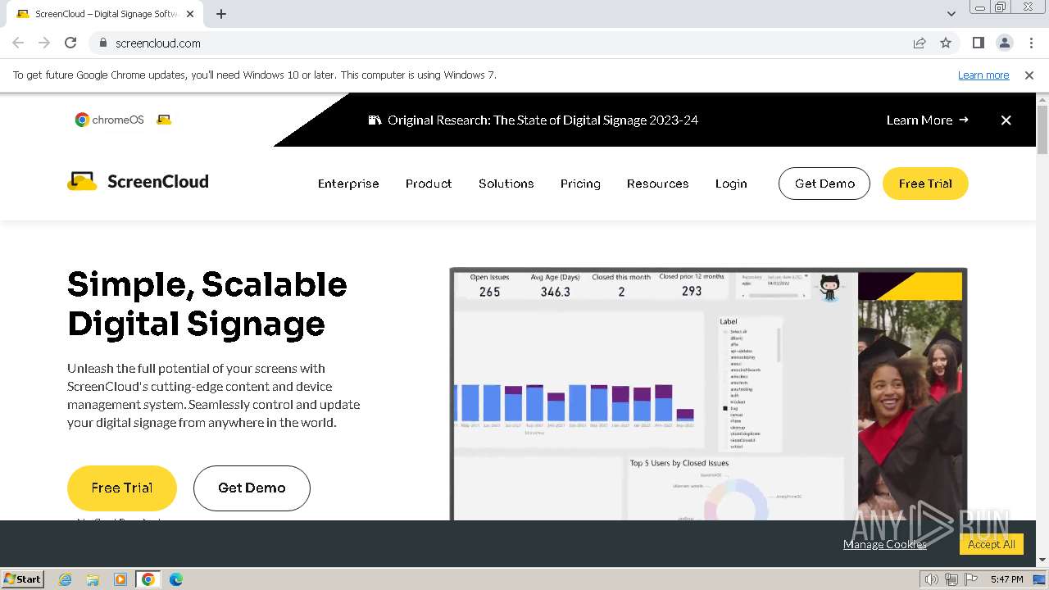
Task: Click the hero Get Demo button
Action: point(252,488)
